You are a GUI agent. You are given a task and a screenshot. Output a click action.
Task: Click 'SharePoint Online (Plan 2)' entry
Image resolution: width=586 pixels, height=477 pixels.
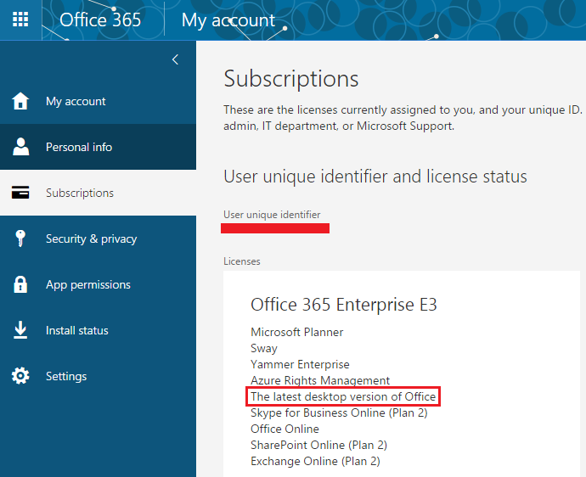tap(318, 445)
